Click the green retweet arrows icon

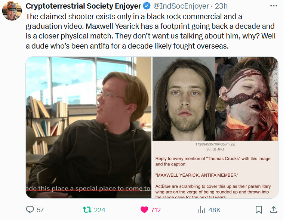(87, 210)
